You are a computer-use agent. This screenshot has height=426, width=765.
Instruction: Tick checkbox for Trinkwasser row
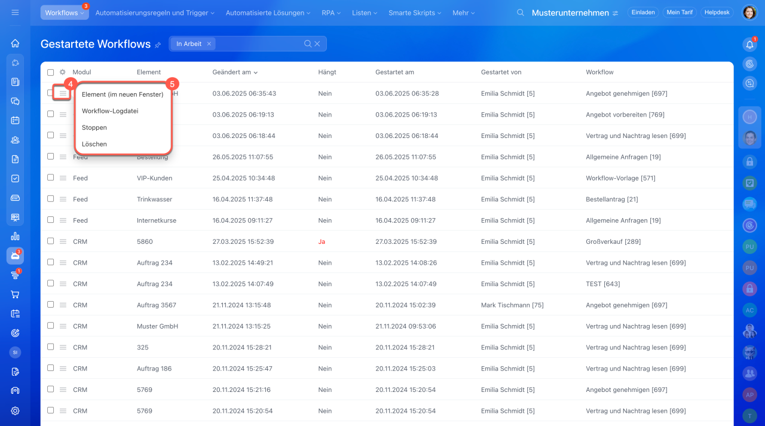50,199
